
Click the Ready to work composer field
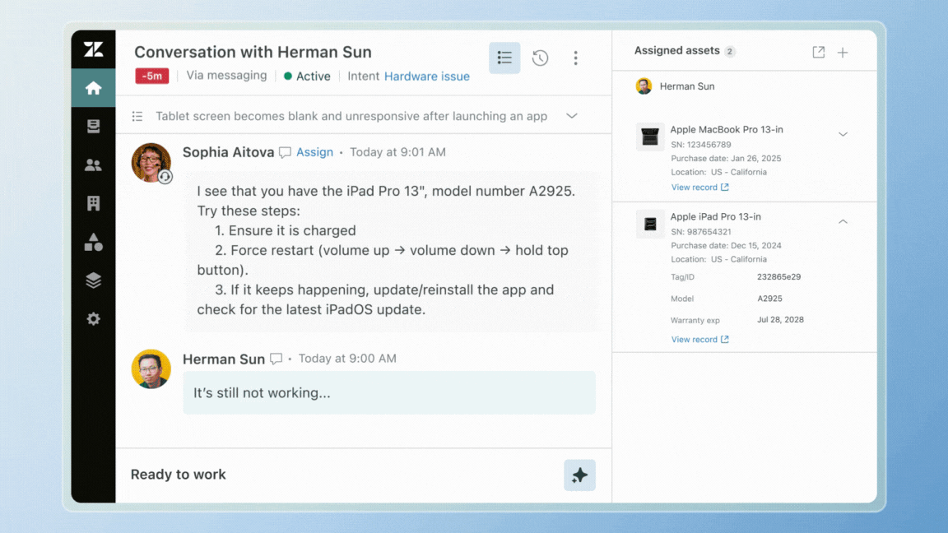click(x=329, y=475)
